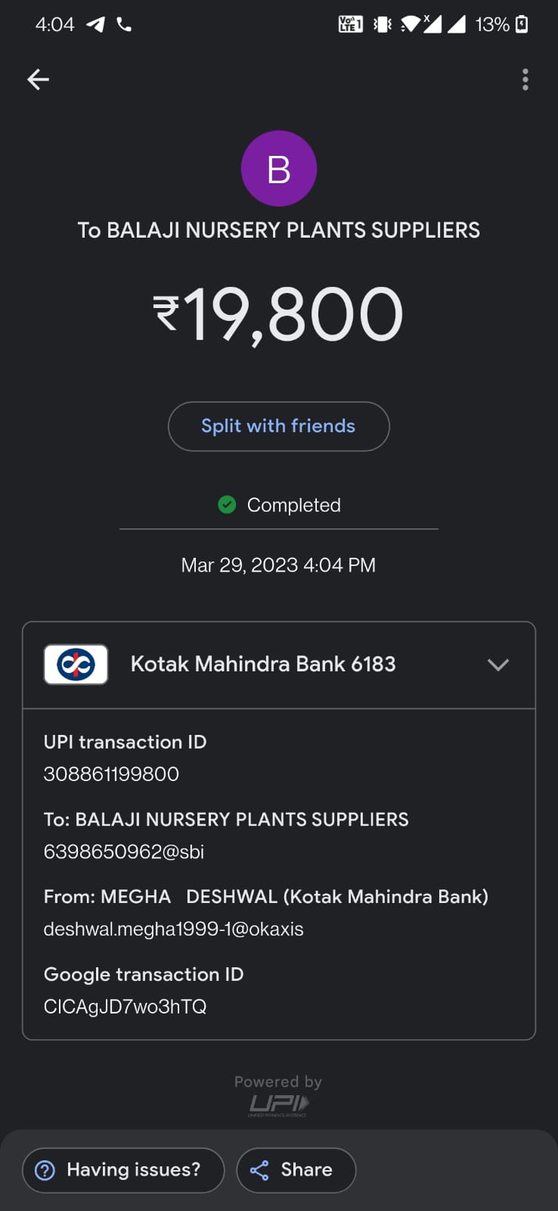Tap the share icon symbol
This screenshot has height=1211, width=558.
tap(259, 1170)
